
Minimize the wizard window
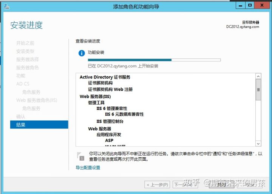(240, 5)
